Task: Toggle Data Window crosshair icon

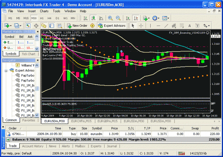Action: pyautogui.click(x=36, y=26)
